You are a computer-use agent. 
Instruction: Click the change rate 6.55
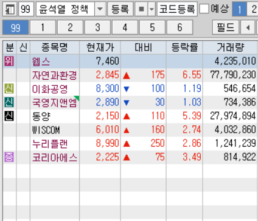(x=192, y=75)
